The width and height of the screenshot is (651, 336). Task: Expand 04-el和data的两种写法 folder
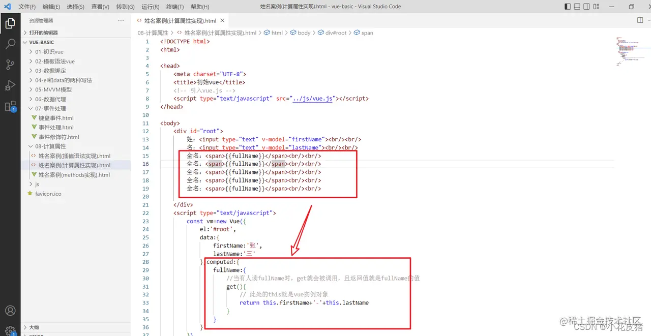76,80
